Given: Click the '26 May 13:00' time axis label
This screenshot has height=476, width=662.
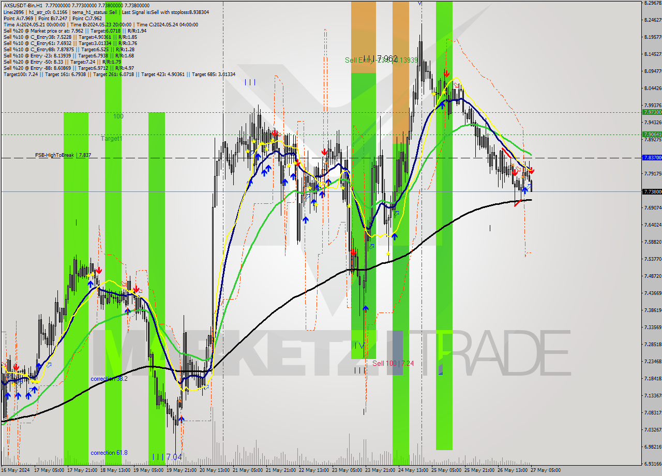Looking at the screenshot, I should click(x=512, y=470).
